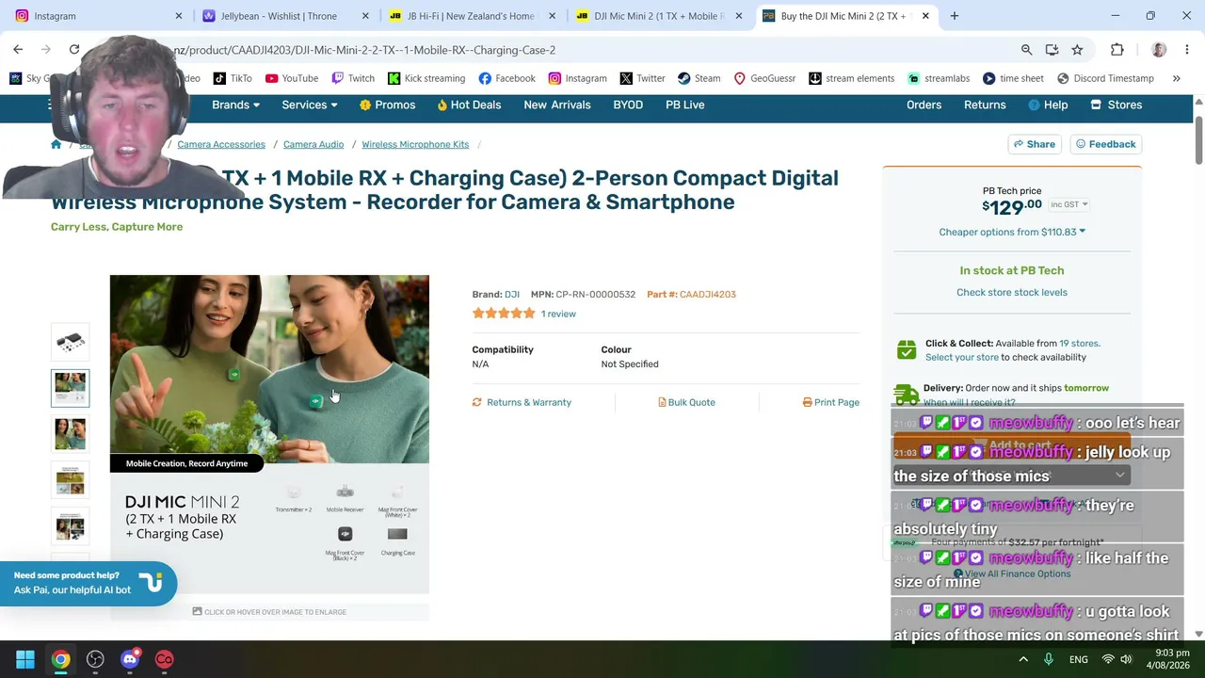Open the time sheet bookmark

click(x=1013, y=78)
